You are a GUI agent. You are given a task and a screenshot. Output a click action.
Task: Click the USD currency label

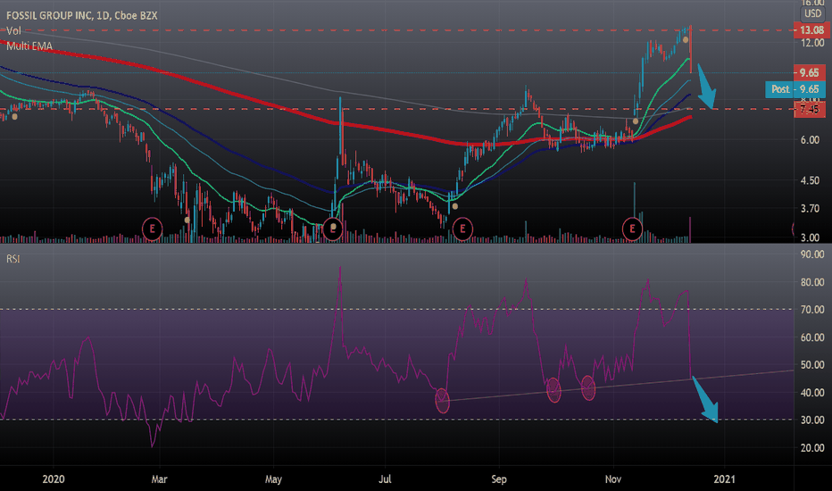812,13
